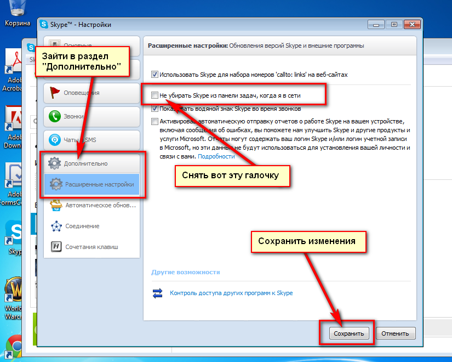Close the Skype settings window
The height and width of the screenshot is (362, 452).
coord(411,25)
